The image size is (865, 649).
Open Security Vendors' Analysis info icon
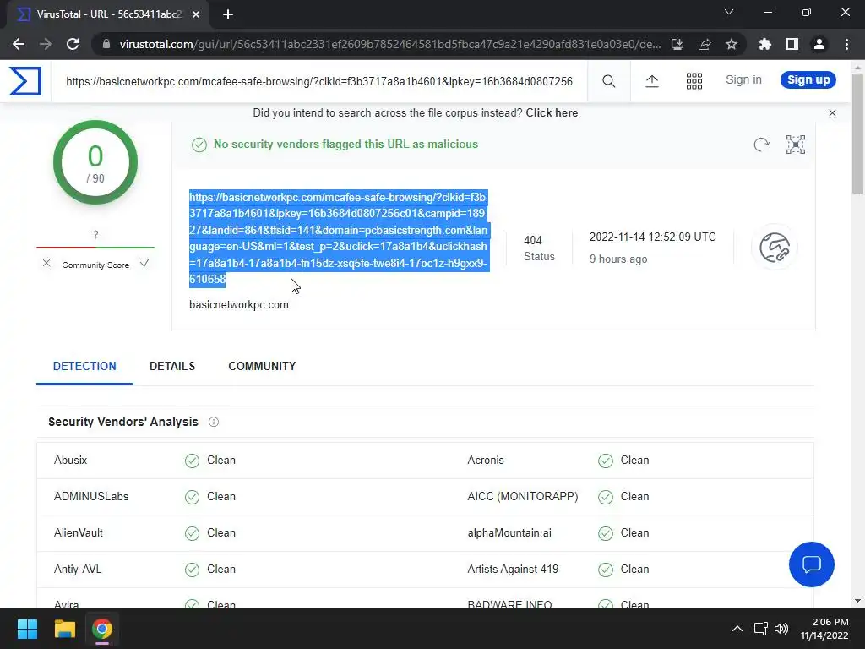[x=214, y=423]
